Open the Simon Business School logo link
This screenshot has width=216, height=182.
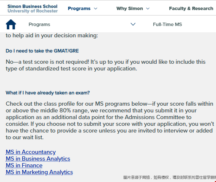(x=32, y=8)
